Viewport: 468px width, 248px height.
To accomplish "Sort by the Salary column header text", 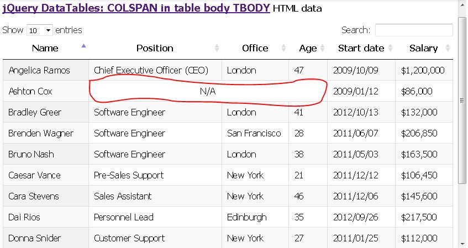I will tap(423, 48).
